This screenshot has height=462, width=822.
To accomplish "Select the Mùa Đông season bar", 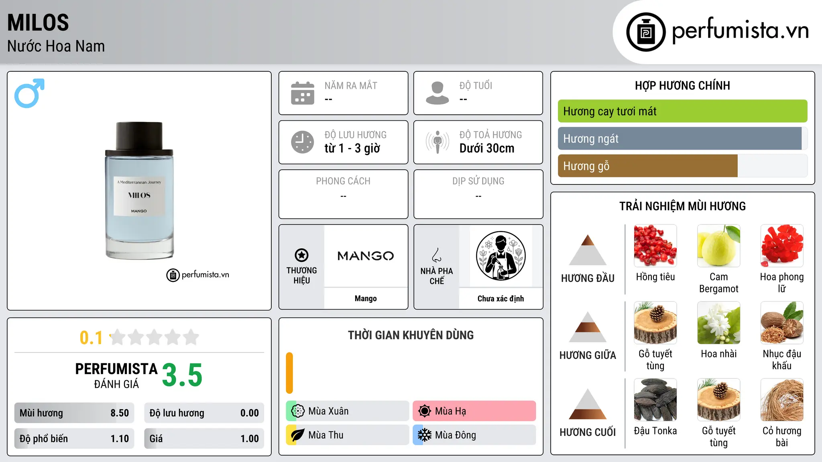I will pyautogui.click(x=474, y=435).
